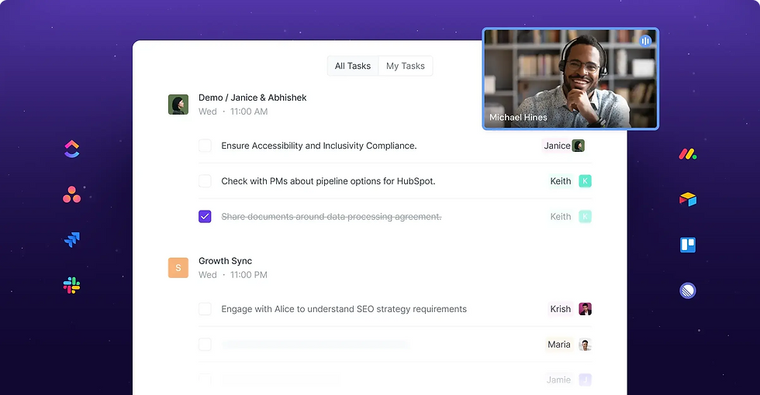Click Maria's avatar photo
The image size is (760, 395).
[585, 345]
